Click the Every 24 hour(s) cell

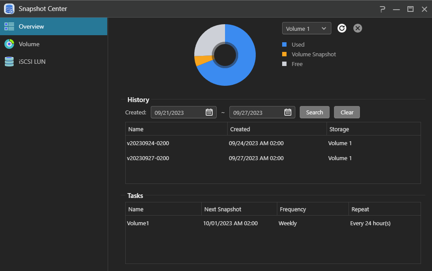(370, 223)
